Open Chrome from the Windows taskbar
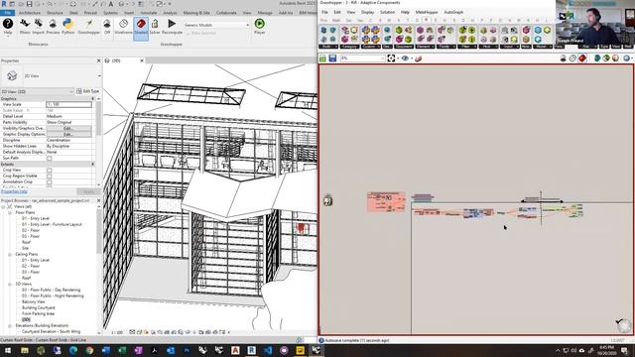This screenshot has width=635, height=357. (x=89, y=350)
